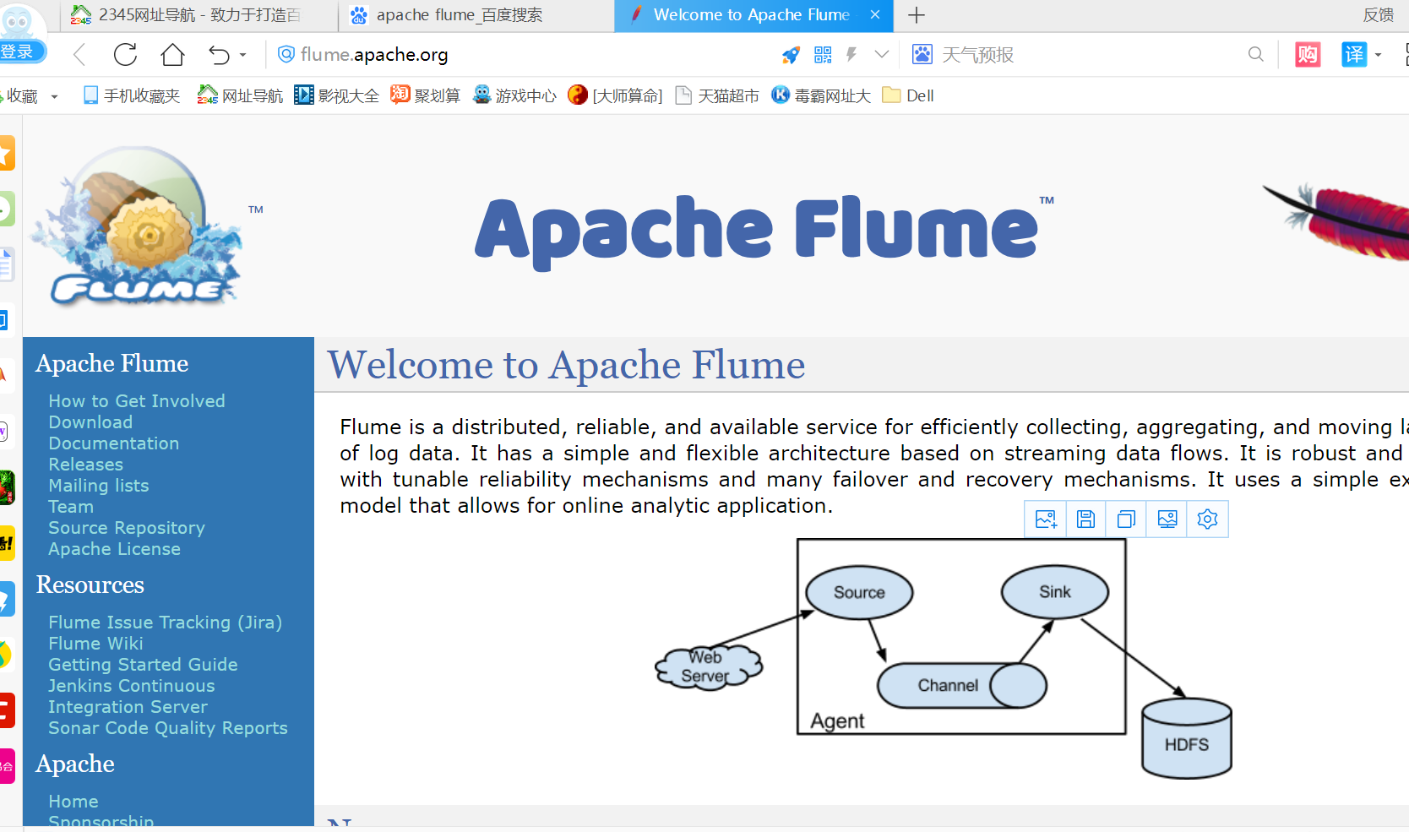Open the Download link in the sidebar
The height and width of the screenshot is (832, 1409).
click(x=90, y=421)
